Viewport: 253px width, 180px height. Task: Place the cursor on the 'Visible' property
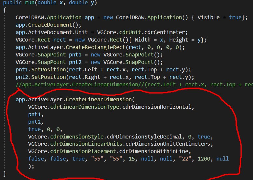[x=208, y=17]
